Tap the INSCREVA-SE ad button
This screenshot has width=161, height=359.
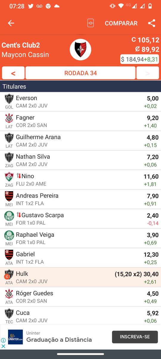pyautogui.click(x=135, y=337)
